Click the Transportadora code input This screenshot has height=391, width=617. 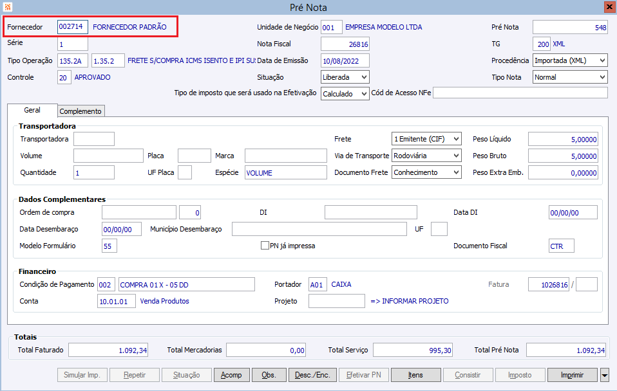point(93,139)
